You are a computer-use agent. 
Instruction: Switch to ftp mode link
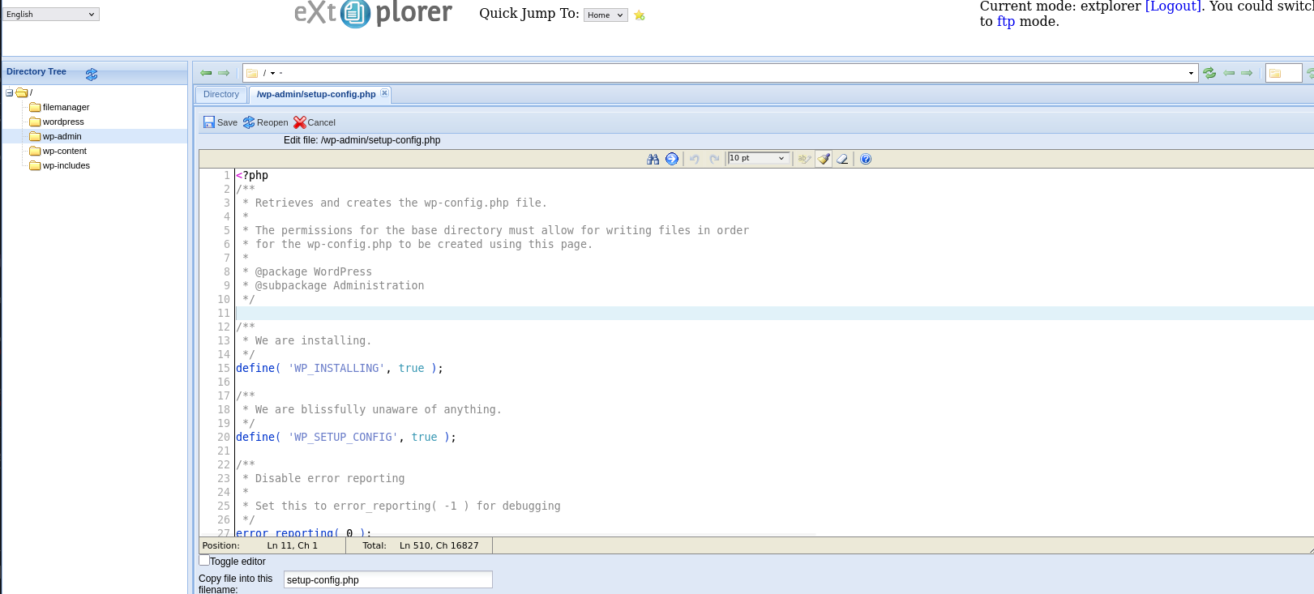(1005, 22)
